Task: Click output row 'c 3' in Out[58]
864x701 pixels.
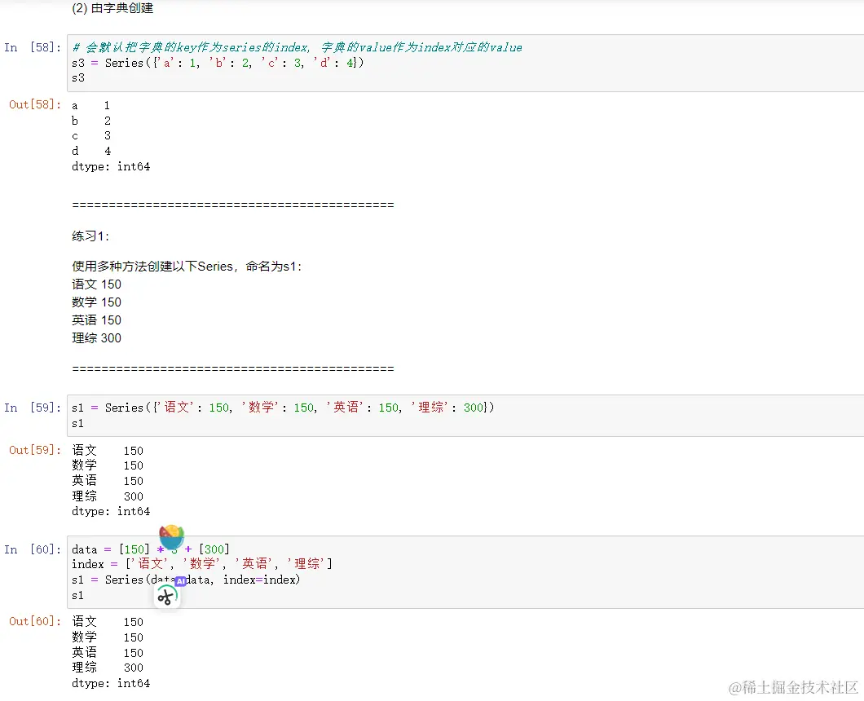Action: (x=91, y=135)
